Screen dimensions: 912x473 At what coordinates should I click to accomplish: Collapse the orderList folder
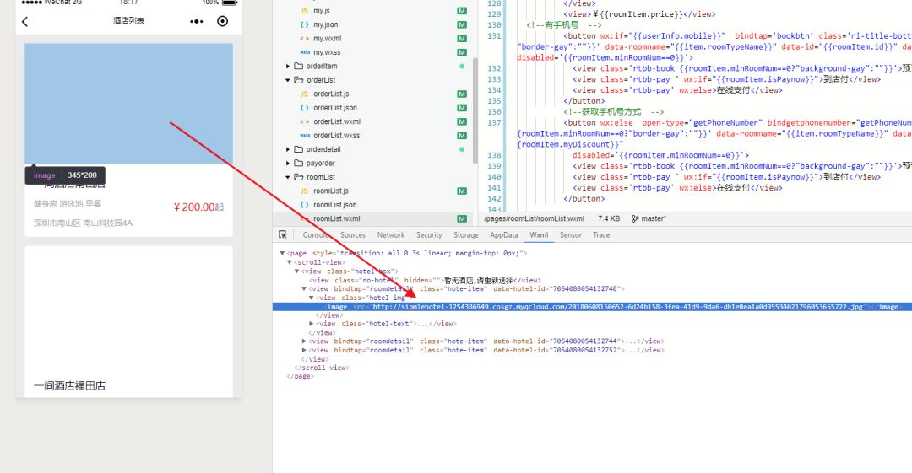(x=288, y=80)
